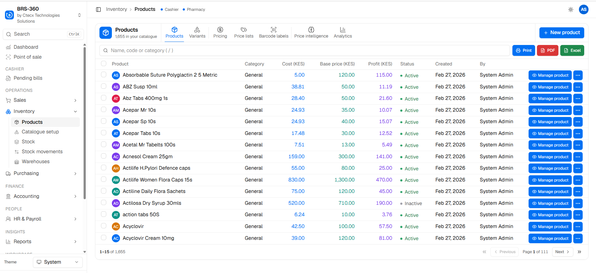
Task: Click the blue Products cube header icon
Action: tap(106, 33)
